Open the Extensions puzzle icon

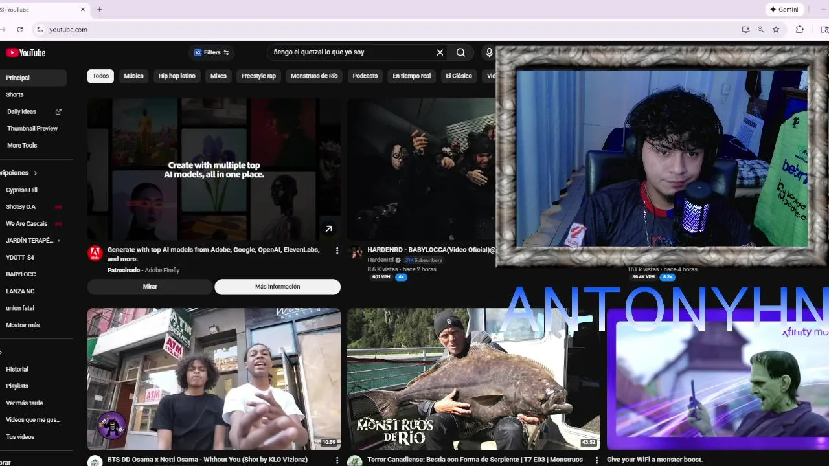pyautogui.click(x=800, y=30)
